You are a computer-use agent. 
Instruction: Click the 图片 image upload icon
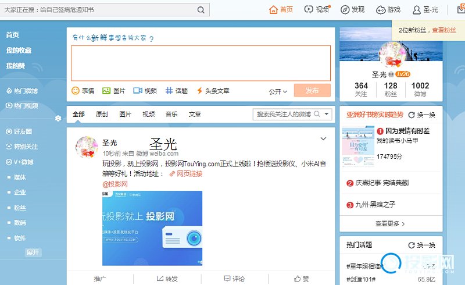tap(106, 91)
